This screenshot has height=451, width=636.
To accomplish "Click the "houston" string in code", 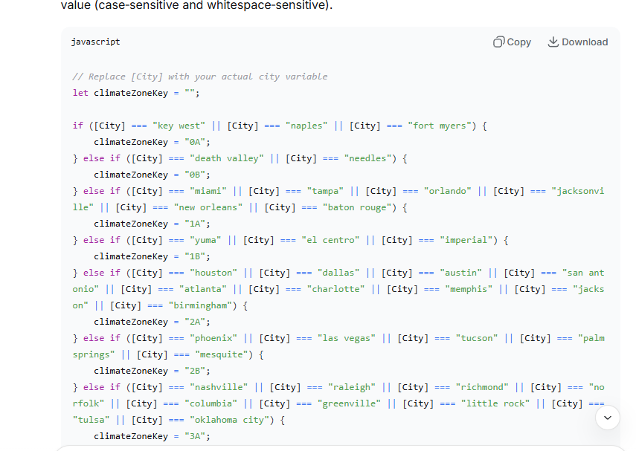I will coord(213,273).
